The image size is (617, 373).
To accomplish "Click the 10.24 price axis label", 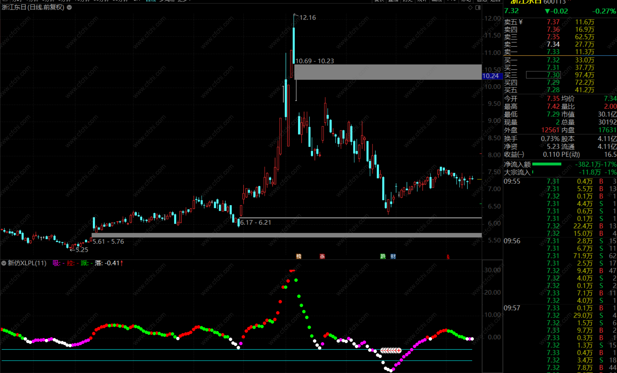I will click(x=491, y=76).
